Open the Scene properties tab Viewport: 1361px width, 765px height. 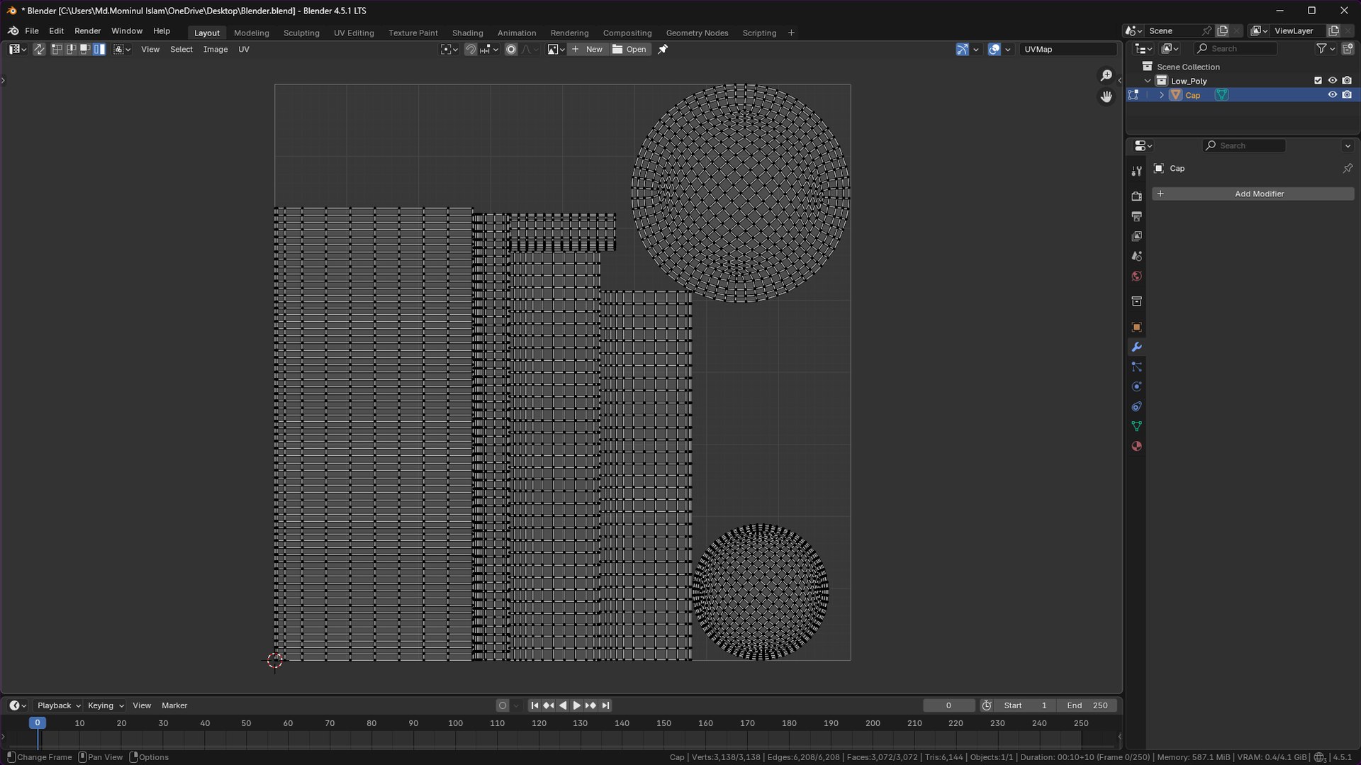(x=1136, y=256)
